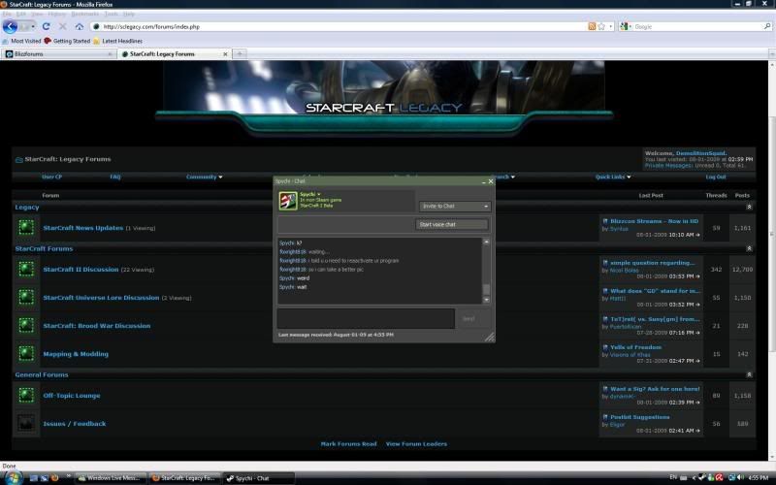The width and height of the screenshot is (776, 485).
Task: Open the StarCraft II Discussion forum link
Action: click(81, 270)
